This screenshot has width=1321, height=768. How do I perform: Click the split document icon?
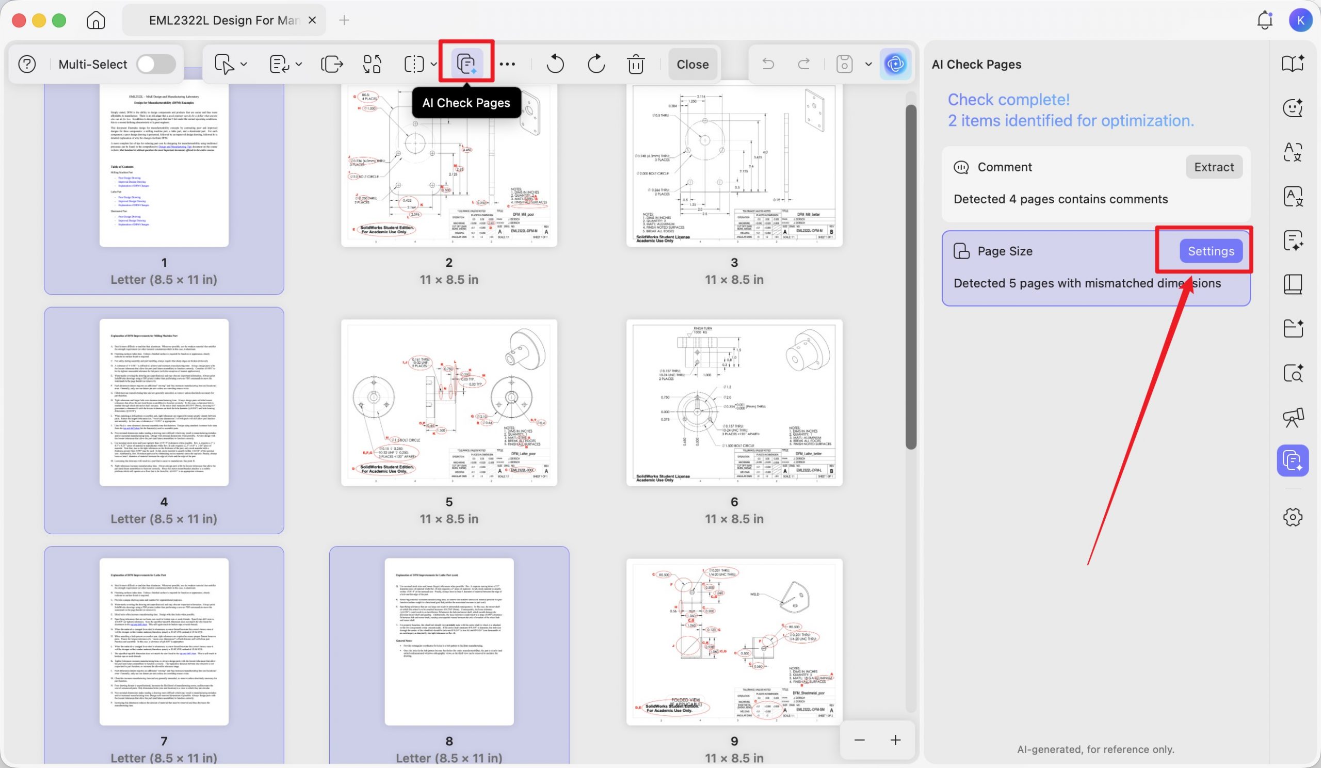click(x=414, y=64)
